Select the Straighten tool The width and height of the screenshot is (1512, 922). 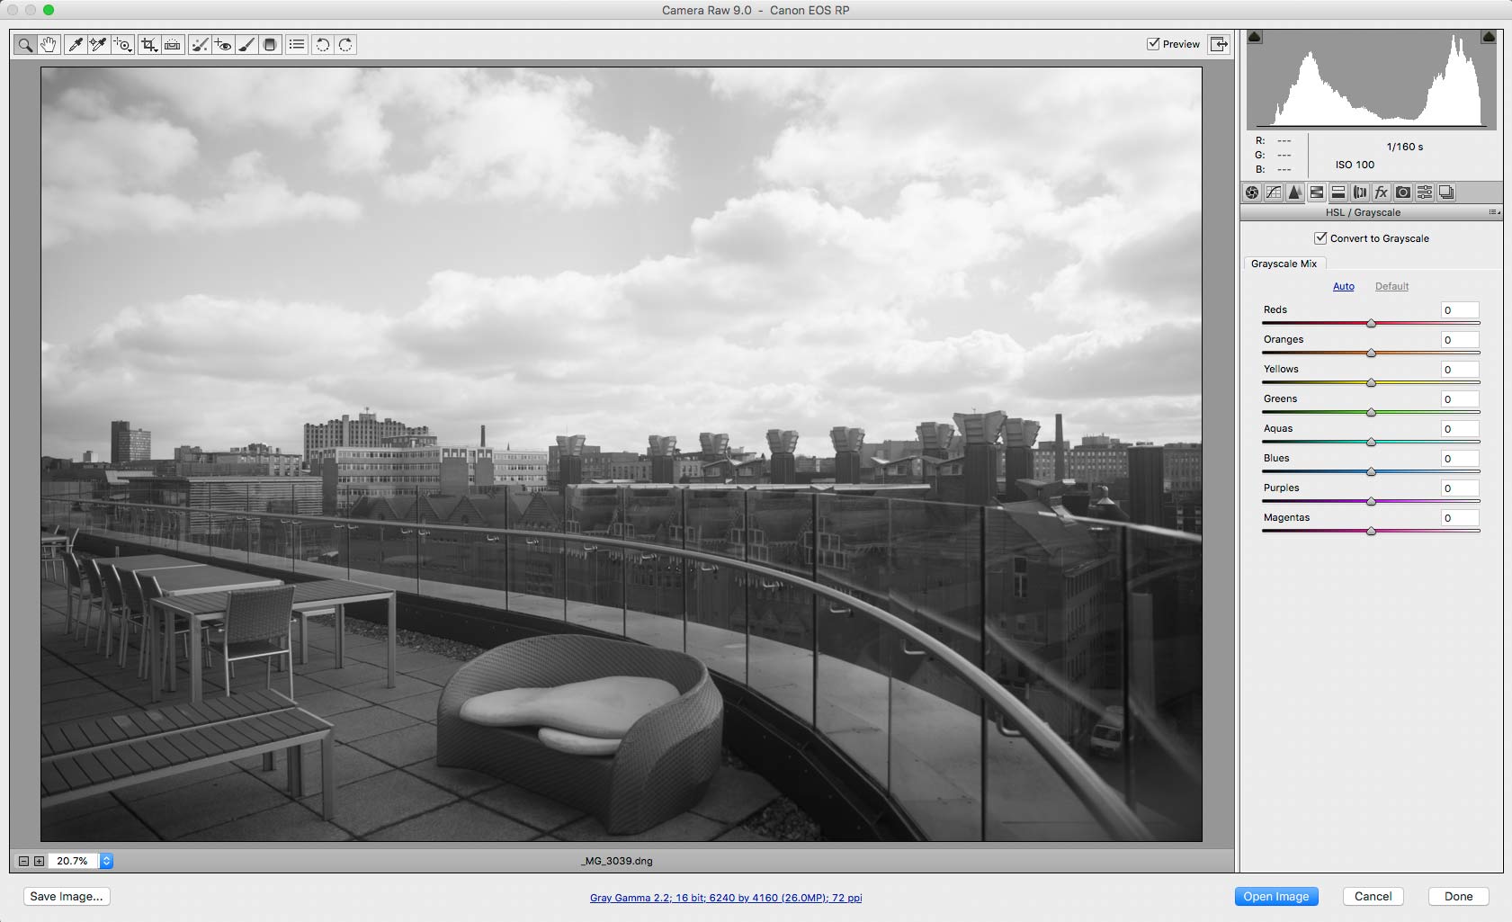click(173, 44)
